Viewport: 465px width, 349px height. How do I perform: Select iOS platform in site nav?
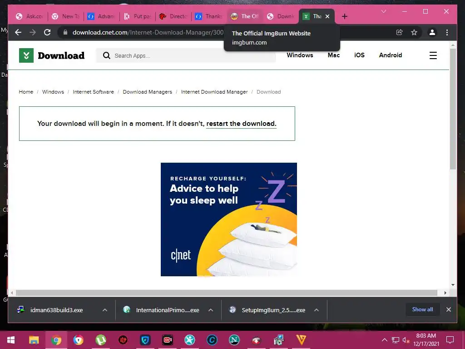359,55
